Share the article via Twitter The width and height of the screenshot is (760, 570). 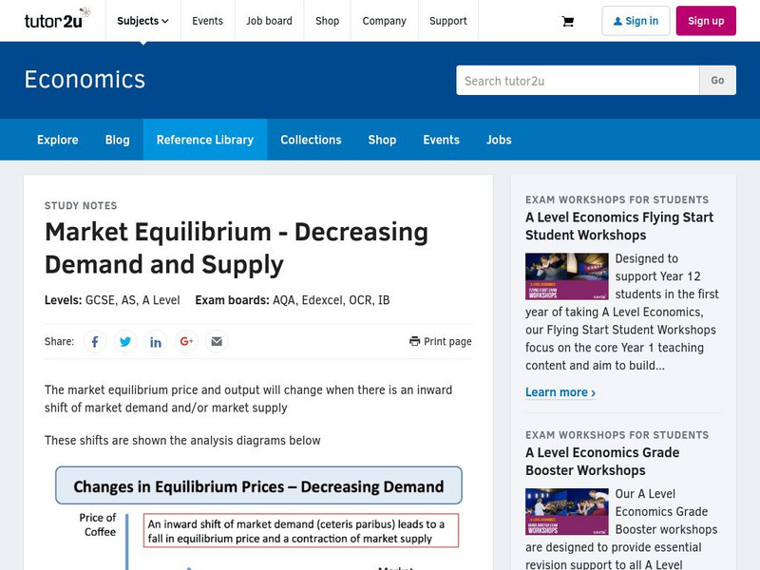coord(125,341)
